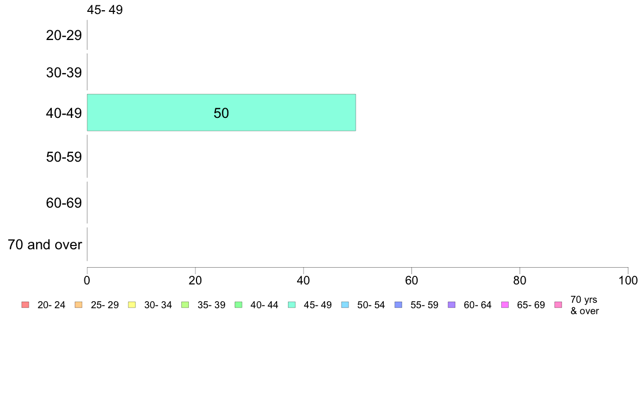Select the 25- 29 orange legend swatch
This screenshot has width=643, height=398.
tap(78, 305)
